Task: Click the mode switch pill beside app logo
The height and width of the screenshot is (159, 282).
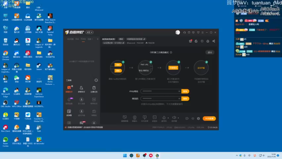Action: tap(90, 32)
